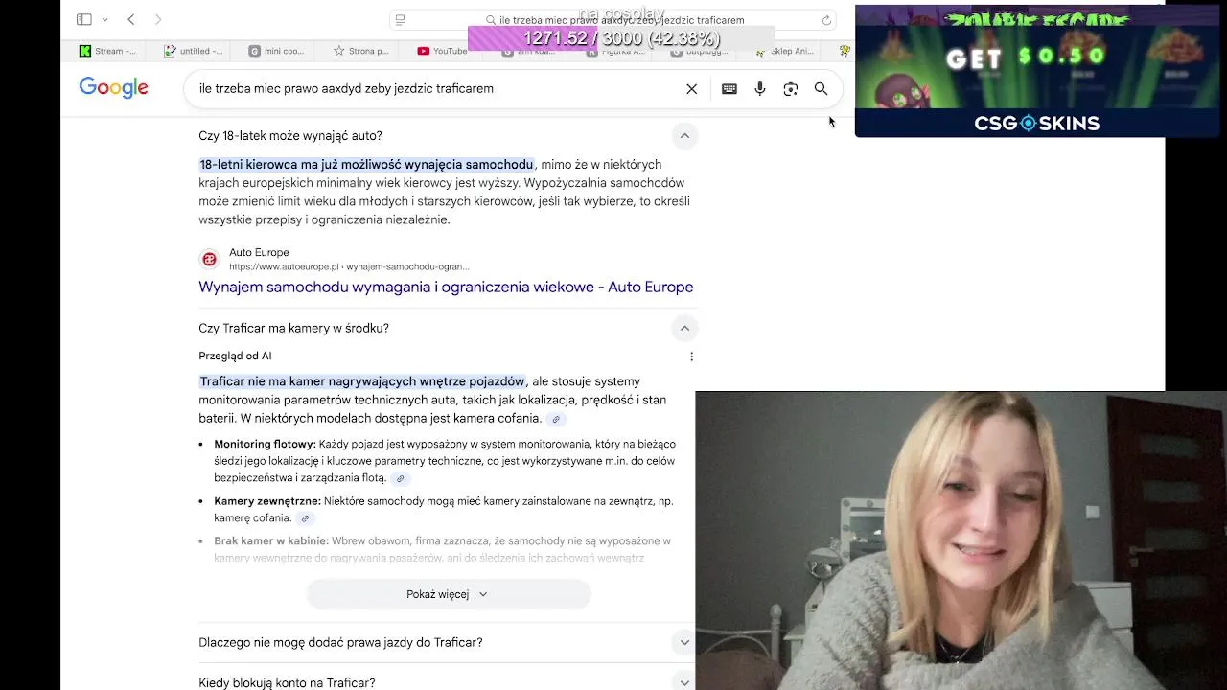1227x690 pixels.
Task: Switch to the untitled tab
Action: tap(193, 51)
